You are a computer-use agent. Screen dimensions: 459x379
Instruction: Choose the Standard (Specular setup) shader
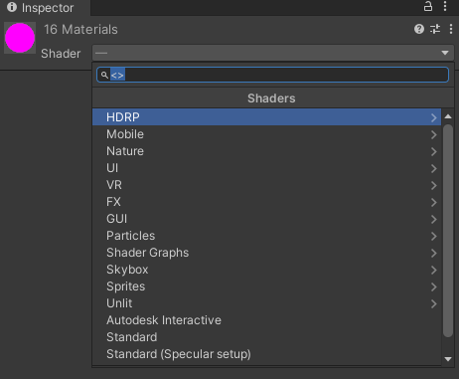click(266, 354)
